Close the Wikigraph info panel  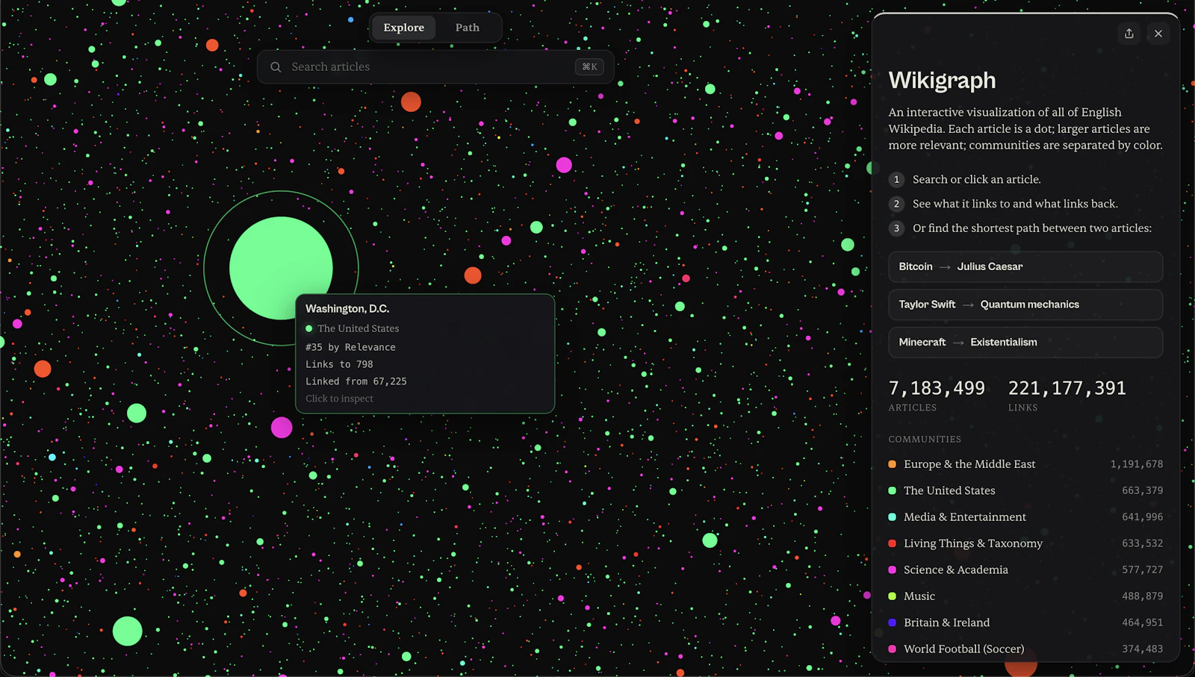[x=1158, y=34]
